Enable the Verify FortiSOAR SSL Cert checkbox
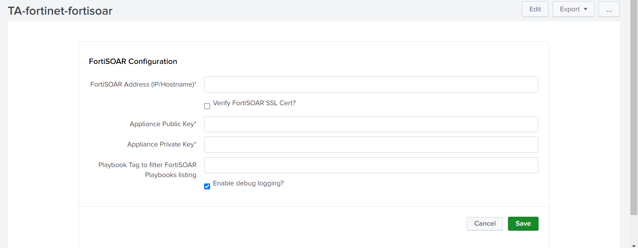Viewport: 638px width, 248px height. pyautogui.click(x=207, y=106)
